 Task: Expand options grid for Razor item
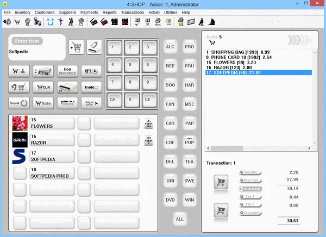tap(148, 141)
